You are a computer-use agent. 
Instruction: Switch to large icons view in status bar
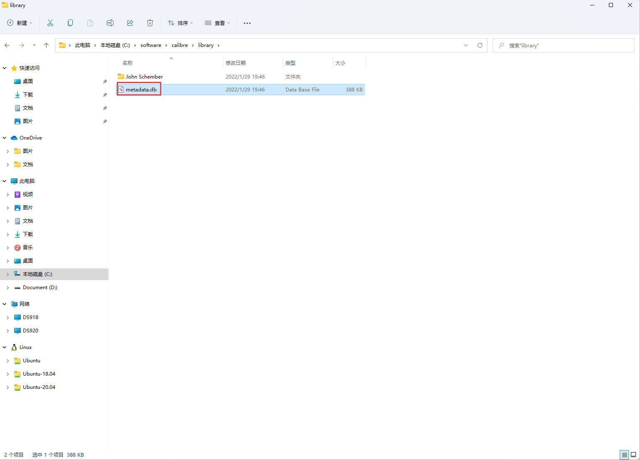tap(633, 455)
